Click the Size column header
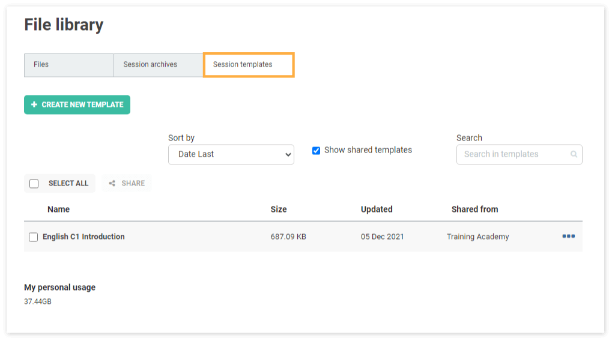 pos(279,209)
